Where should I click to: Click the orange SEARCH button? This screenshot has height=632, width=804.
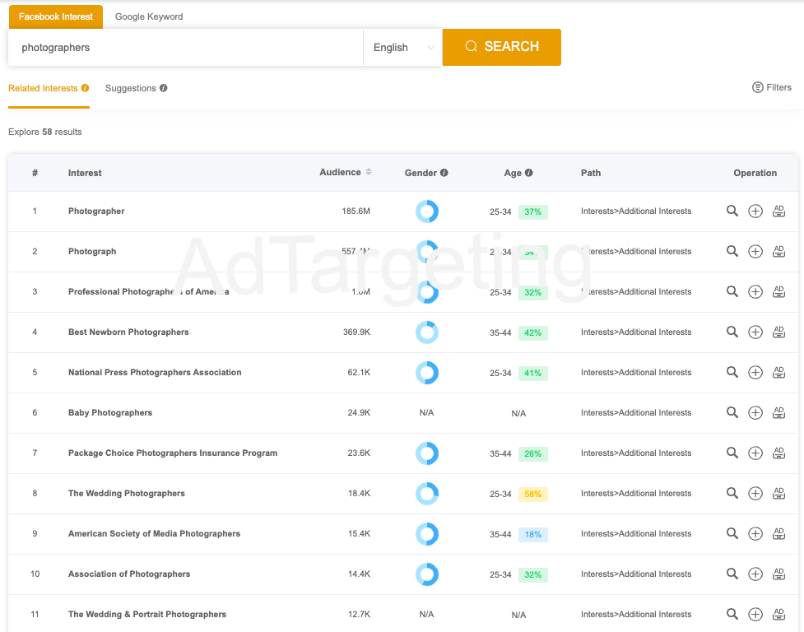click(501, 47)
